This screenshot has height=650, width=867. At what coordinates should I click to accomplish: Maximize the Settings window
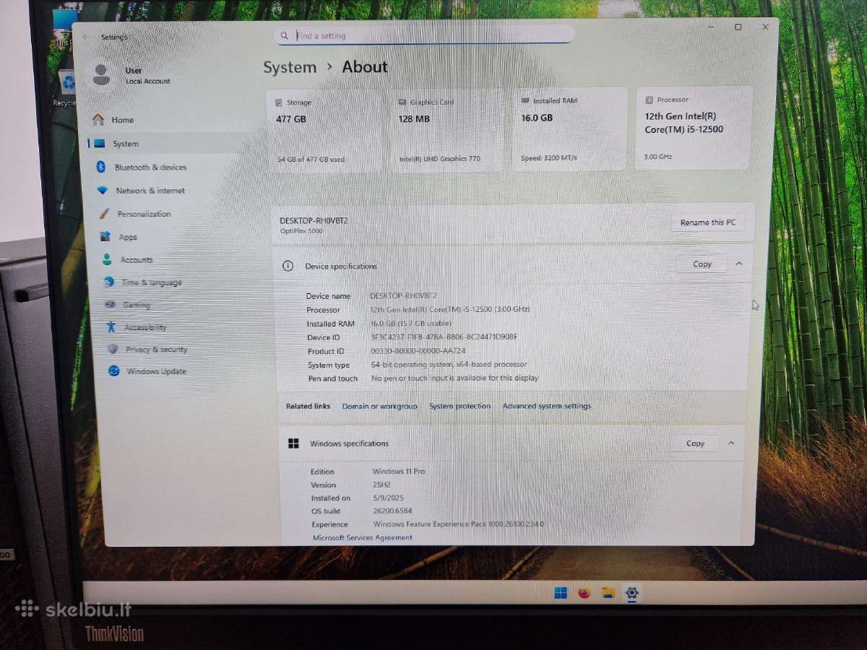coord(738,27)
